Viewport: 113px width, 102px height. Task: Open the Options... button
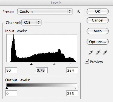tap(98, 42)
